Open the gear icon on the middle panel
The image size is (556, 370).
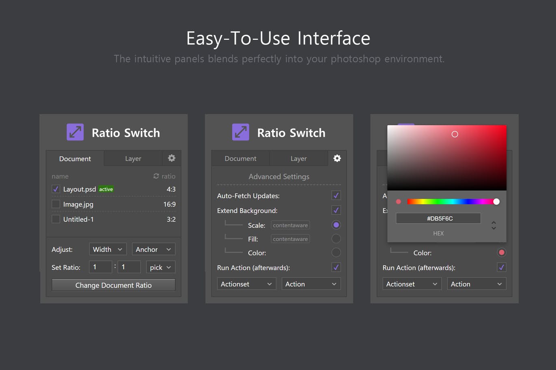[x=337, y=158]
